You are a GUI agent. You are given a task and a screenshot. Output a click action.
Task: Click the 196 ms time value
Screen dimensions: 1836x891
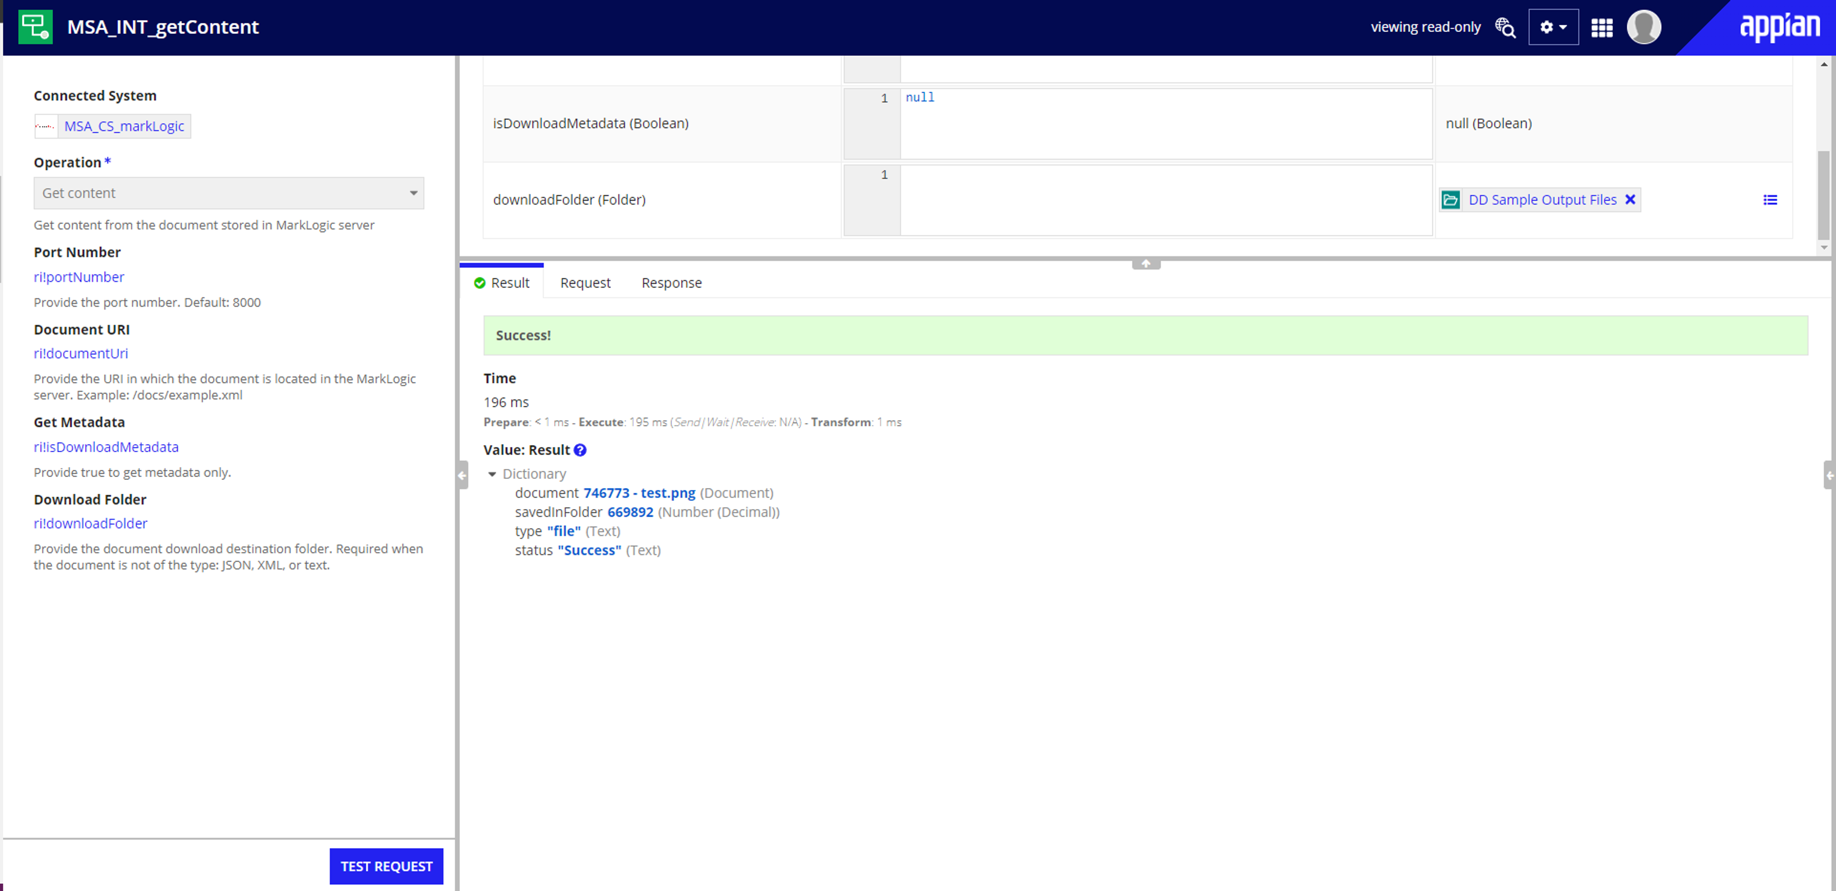(506, 403)
